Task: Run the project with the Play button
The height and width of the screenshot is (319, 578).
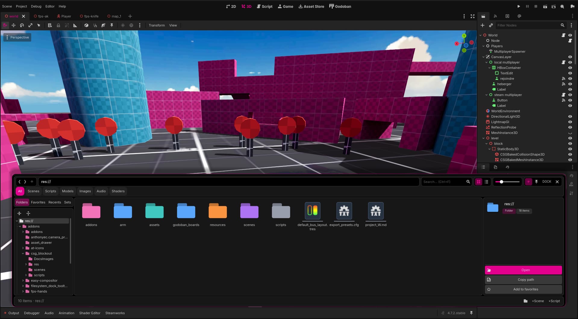Action: tap(519, 6)
